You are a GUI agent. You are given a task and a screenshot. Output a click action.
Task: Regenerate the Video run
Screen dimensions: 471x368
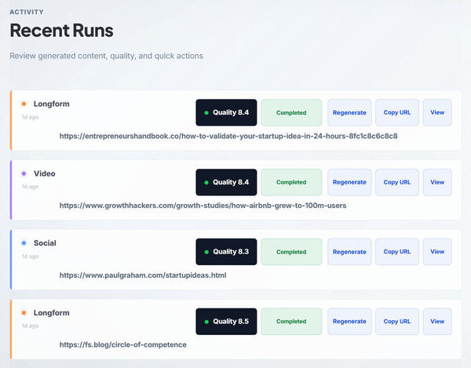point(349,182)
